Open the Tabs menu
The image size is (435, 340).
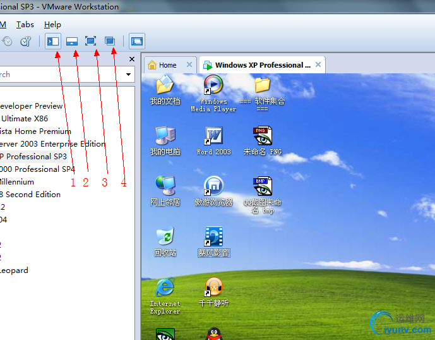[x=25, y=25]
